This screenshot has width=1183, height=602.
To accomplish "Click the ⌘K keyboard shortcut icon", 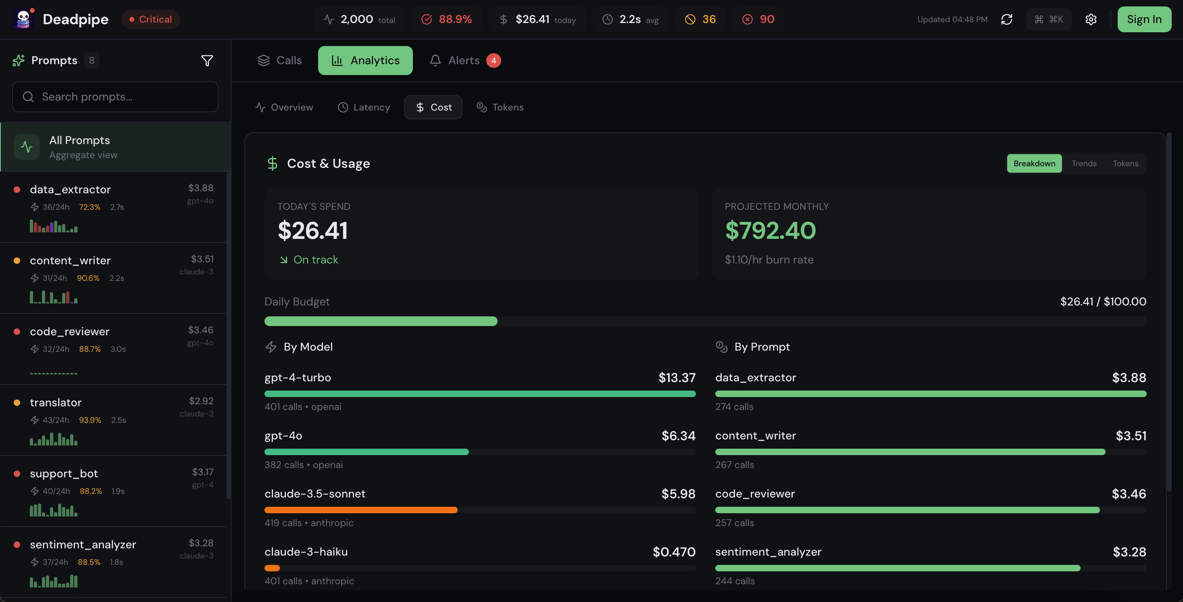I will 1049,19.
